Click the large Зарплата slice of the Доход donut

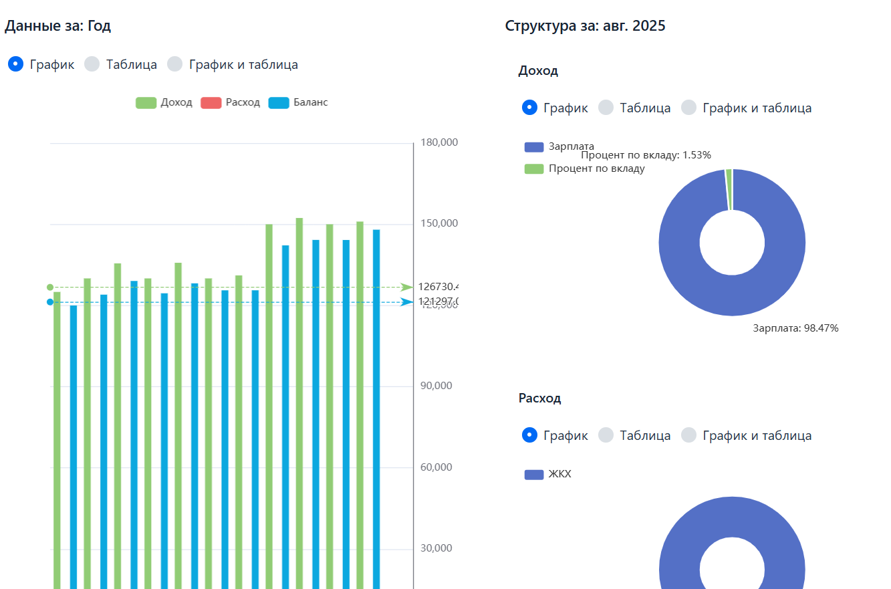pyautogui.click(x=732, y=296)
